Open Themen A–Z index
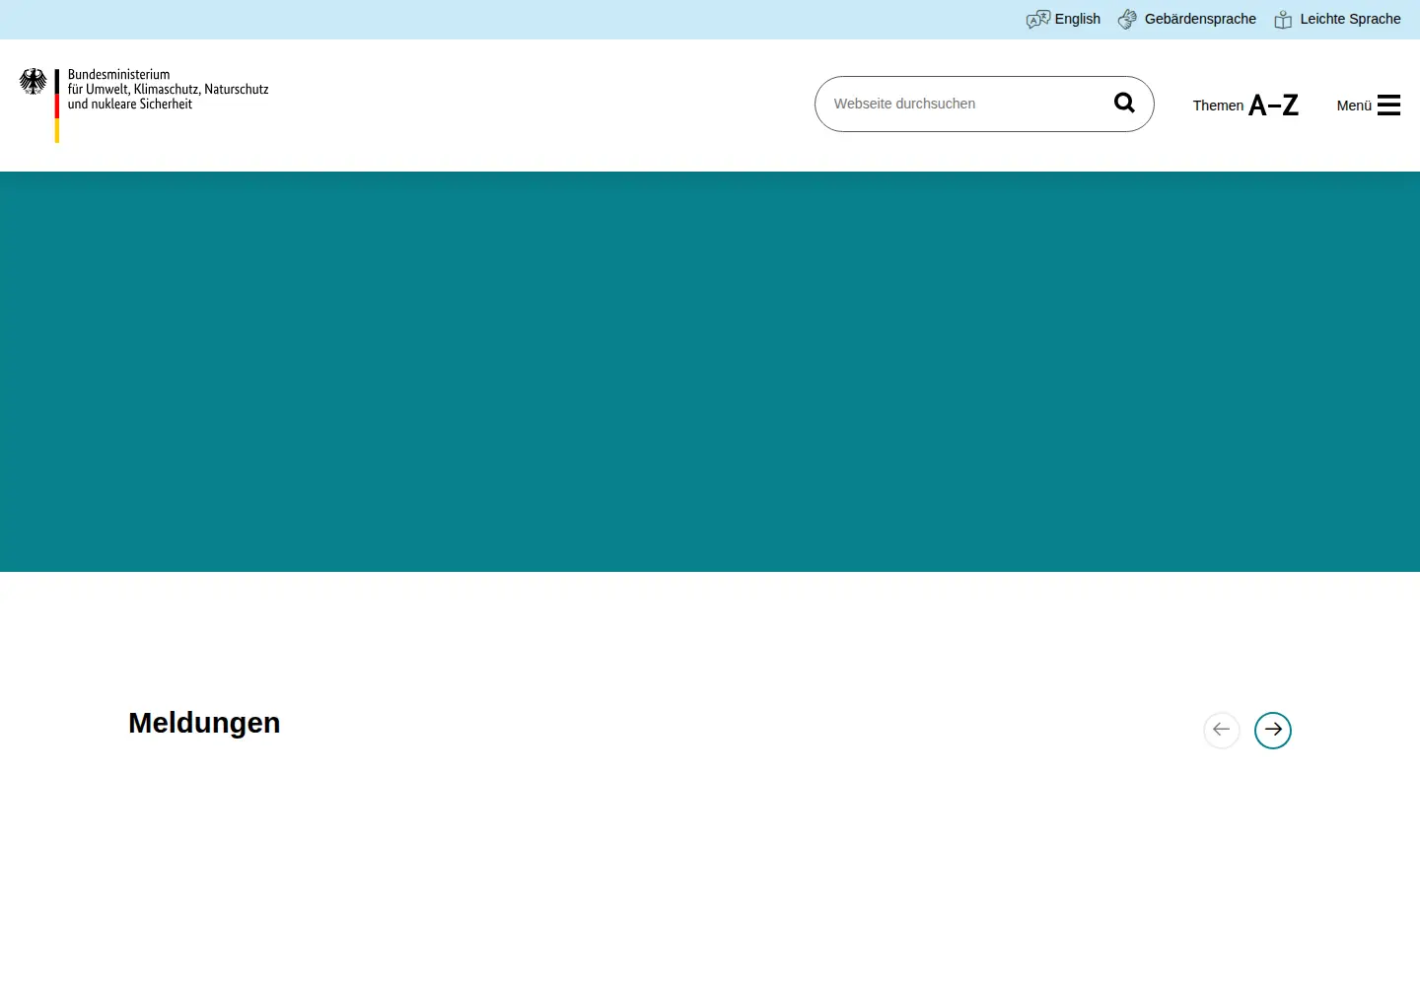The image size is (1420, 986). coord(1245,105)
